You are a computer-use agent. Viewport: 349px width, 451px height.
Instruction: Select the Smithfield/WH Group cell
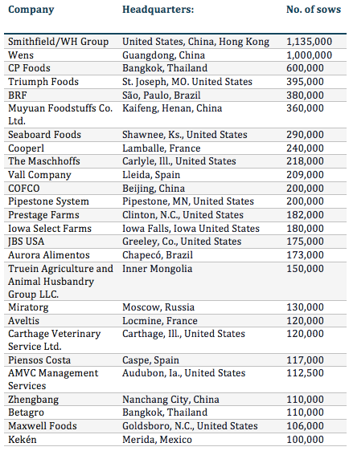coord(58,42)
